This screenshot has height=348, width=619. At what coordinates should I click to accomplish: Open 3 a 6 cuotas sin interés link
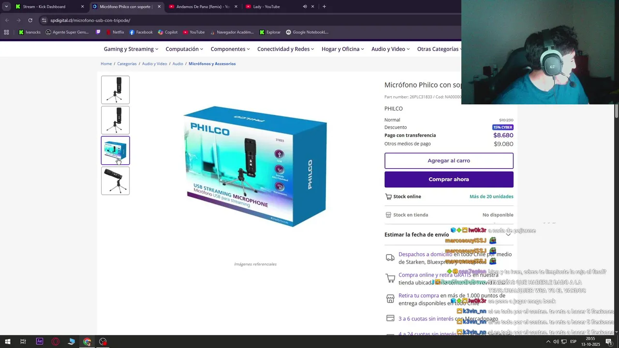[x=426, y=319]
